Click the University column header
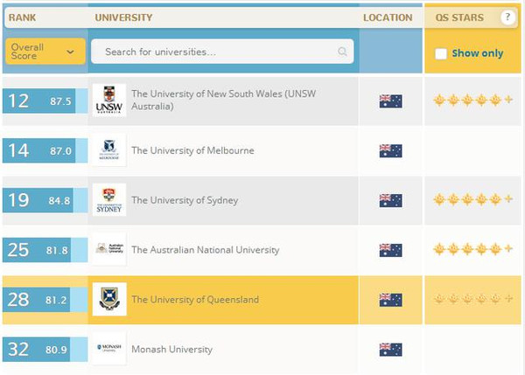 tap(122, 17)
